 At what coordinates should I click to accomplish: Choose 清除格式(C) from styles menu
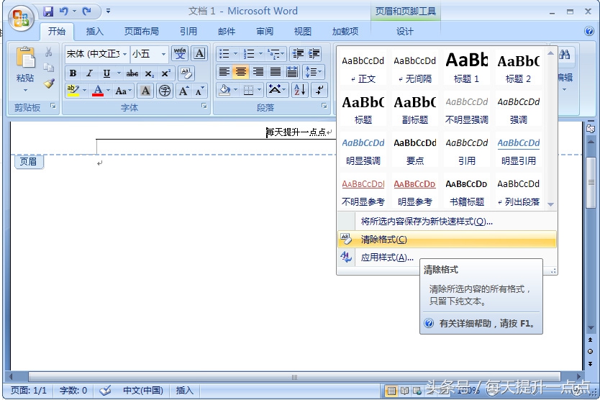447,240
